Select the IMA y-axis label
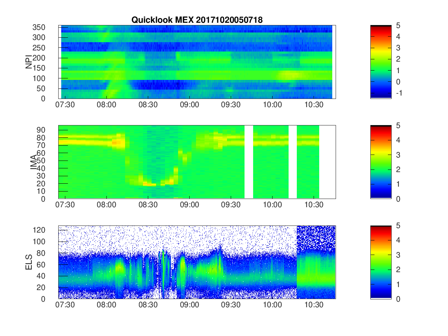Viewport: 448px width, 336px height. (x=34, y=162)
